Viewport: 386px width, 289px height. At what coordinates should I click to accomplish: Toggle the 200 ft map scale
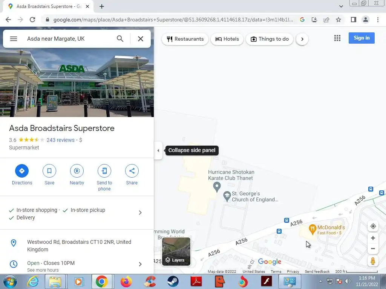[x=356, y=272]
